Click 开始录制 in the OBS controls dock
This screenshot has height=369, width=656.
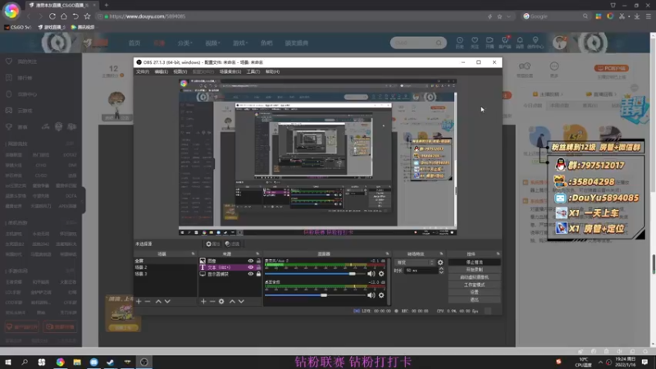474,270
